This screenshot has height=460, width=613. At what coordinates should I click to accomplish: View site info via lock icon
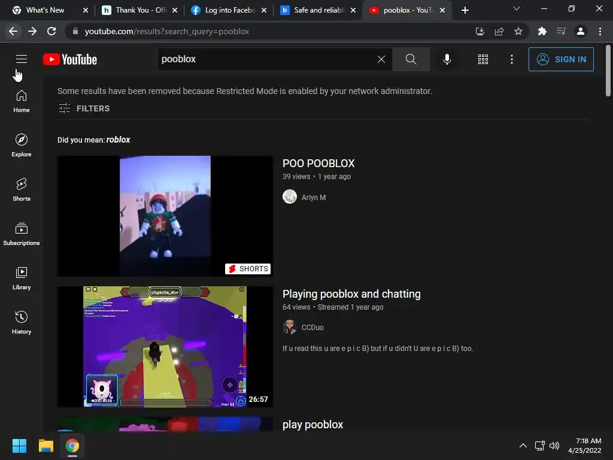tap(75, 31)
